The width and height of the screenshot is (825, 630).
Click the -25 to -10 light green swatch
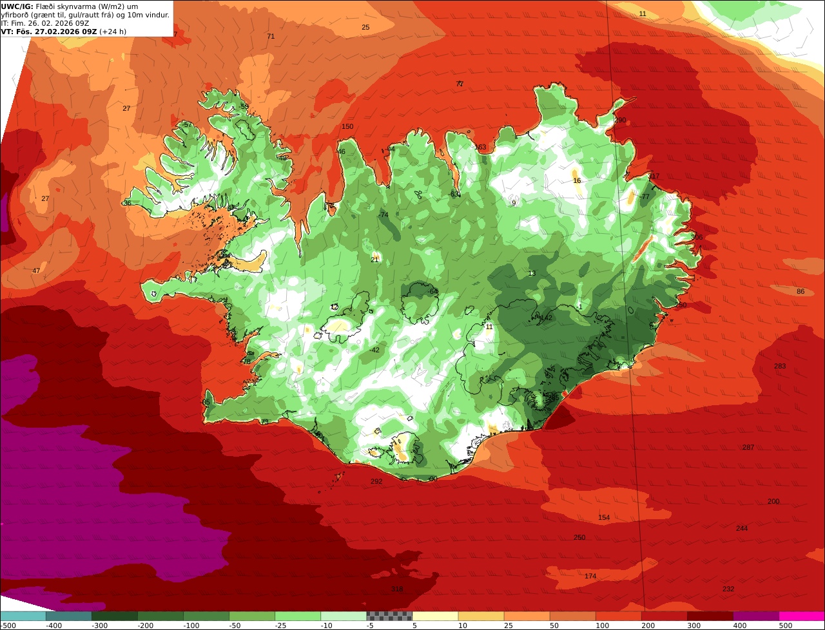298,616
